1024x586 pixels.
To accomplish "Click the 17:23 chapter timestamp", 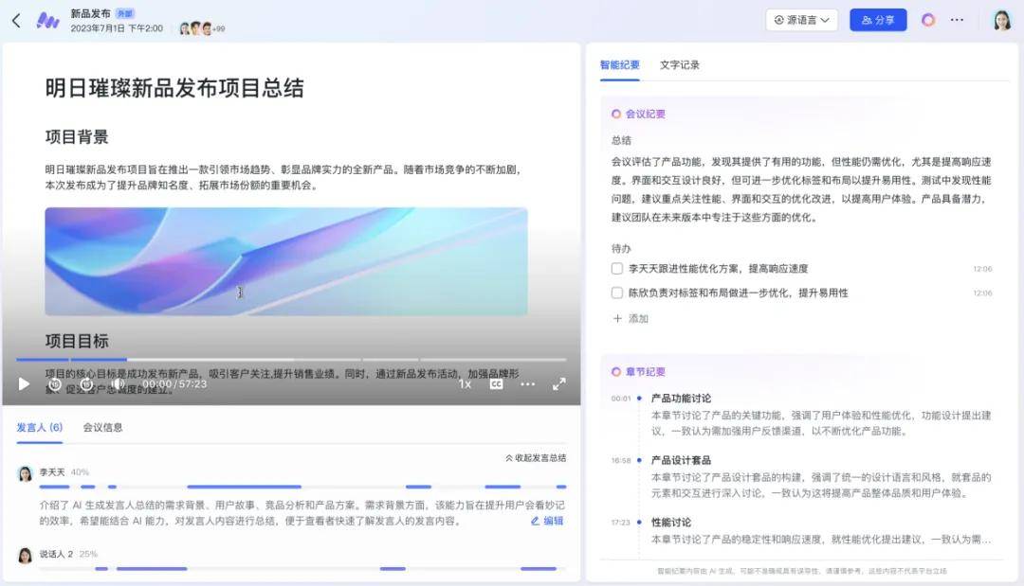I will 621,523.
